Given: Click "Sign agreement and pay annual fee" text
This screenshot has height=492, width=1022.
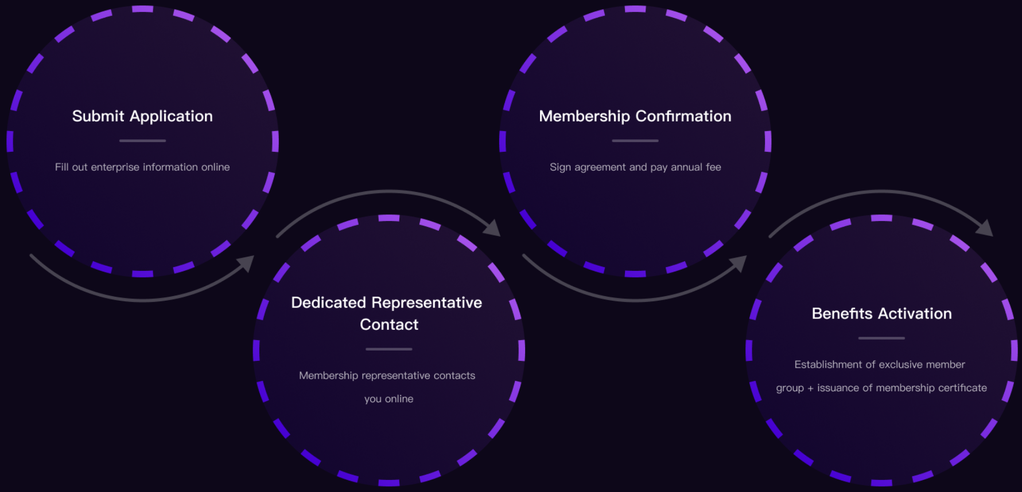Looking at the screenshot, I should click(635, 167).
